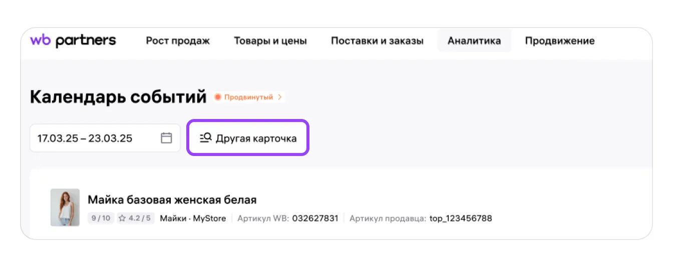Open the Рост продаж menu

178,41
